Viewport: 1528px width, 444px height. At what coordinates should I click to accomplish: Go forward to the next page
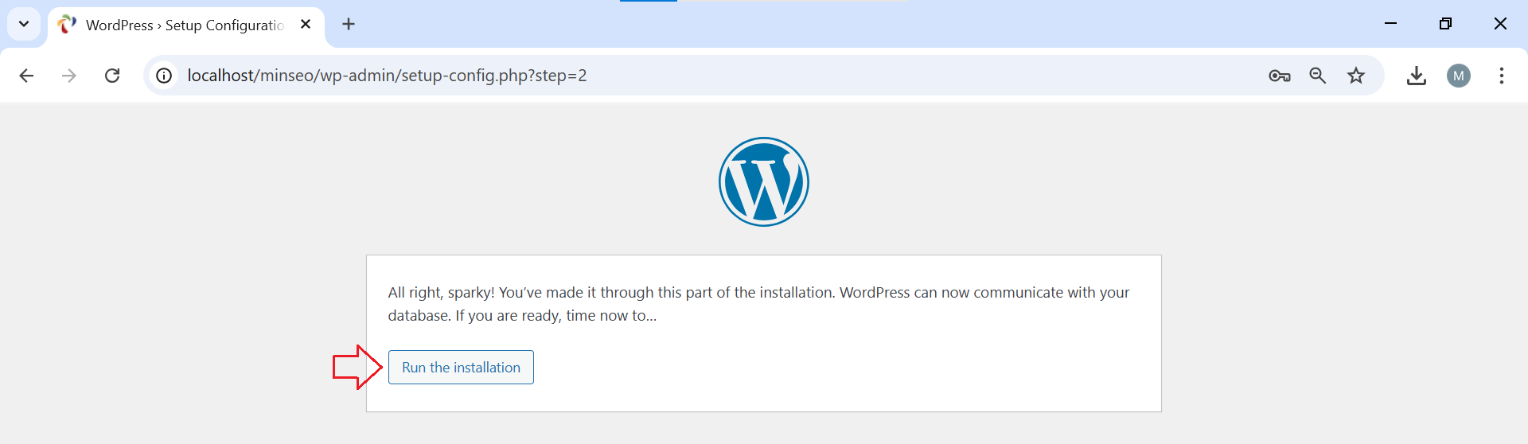tap(69, 76)
